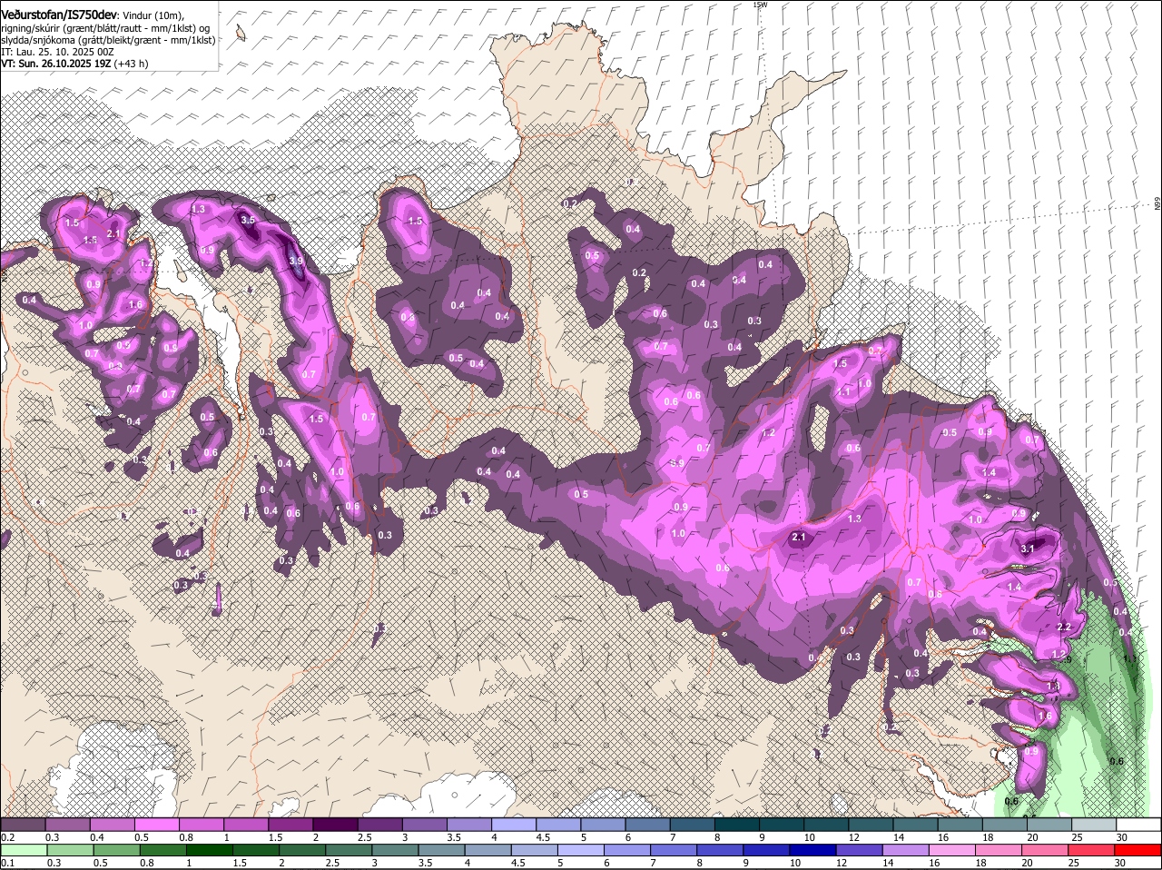Pick the purple legend swatch between 0.2 and 0.3
1162x870 pixels.
23,824
